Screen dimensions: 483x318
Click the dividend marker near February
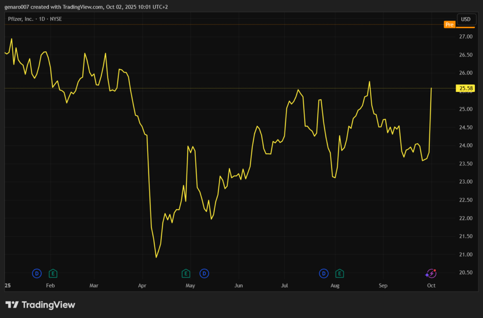point(37,273)
